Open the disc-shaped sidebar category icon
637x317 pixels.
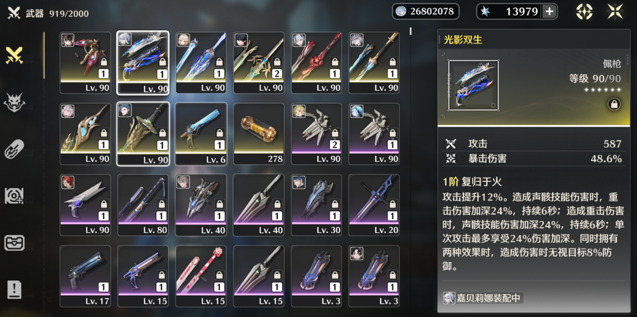pos(14,196)
